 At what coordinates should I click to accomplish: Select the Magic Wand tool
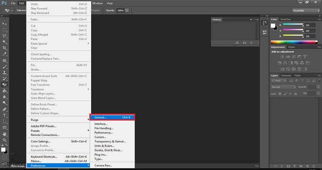coord(4,42)
